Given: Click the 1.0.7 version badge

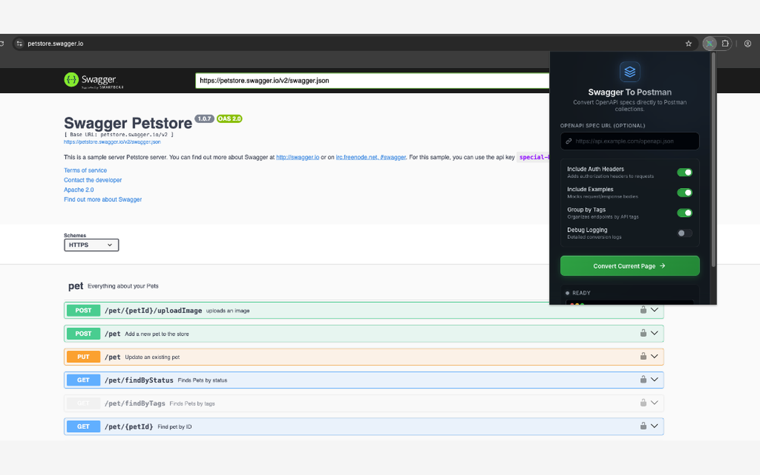Looking at the screenshot, I should (x=204, y=119).
